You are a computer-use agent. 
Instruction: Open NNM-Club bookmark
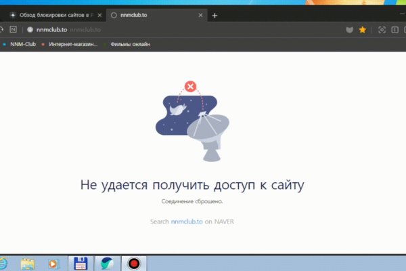tap(20, 45)
